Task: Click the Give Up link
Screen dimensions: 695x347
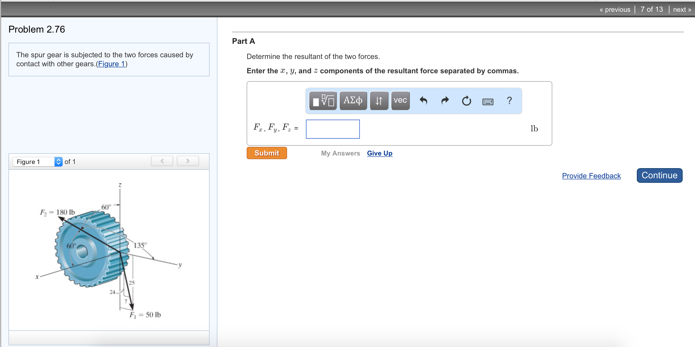Action: coord(380,153)
